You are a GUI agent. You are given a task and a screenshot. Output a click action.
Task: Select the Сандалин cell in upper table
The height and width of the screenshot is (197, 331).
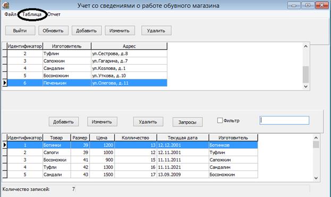pyautogui.click(x=67, y=68)
